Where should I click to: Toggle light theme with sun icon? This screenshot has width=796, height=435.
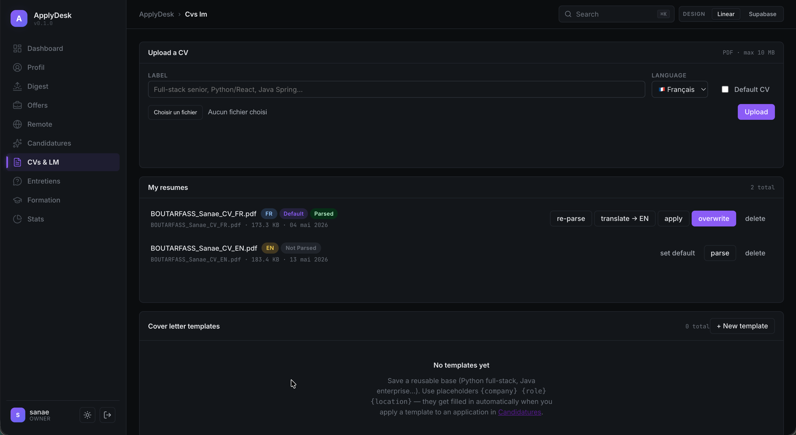point(87,415)
